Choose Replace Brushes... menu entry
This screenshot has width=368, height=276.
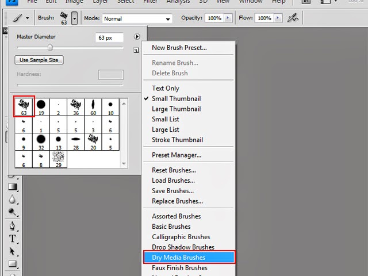[x=178, y=201]
